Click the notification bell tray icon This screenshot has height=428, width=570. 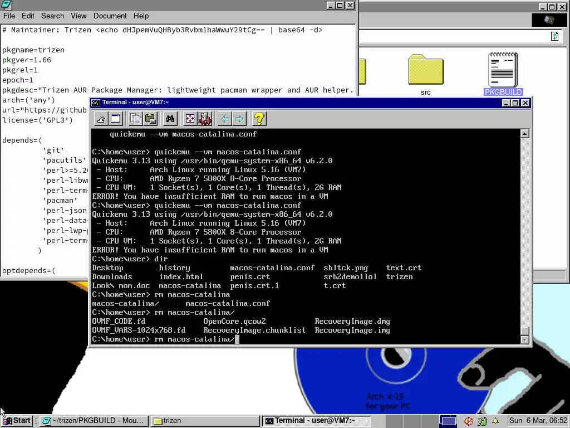point(495,421)
